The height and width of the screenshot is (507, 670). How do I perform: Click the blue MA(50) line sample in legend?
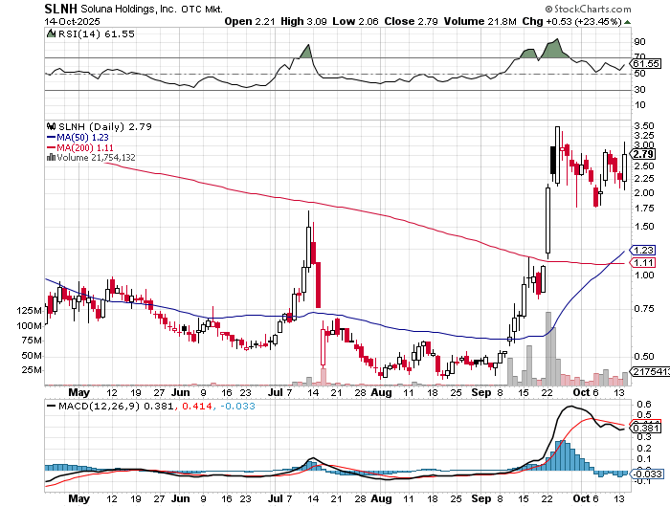click(x=51, y=138)
